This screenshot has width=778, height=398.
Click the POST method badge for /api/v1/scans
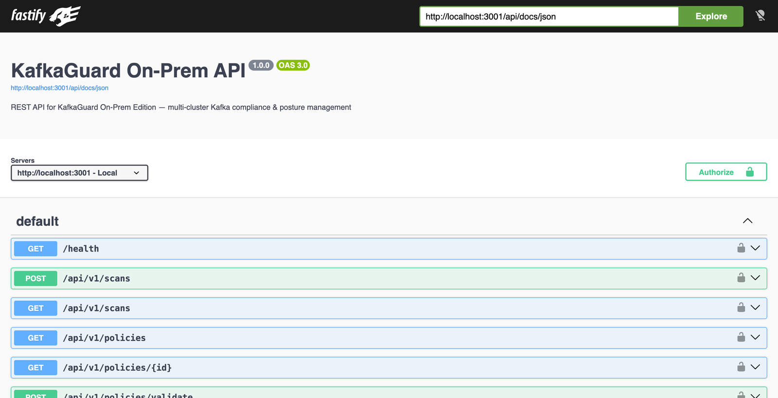(x=35, y=278)
